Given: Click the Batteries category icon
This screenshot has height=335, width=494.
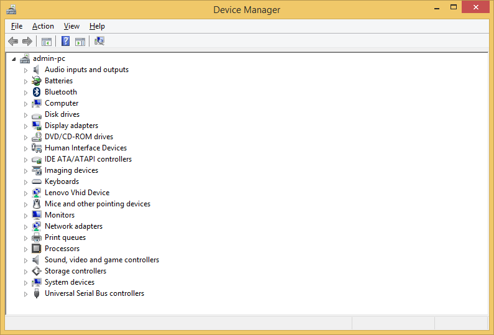Looking at the screenshot, I should tap(37, 81).
